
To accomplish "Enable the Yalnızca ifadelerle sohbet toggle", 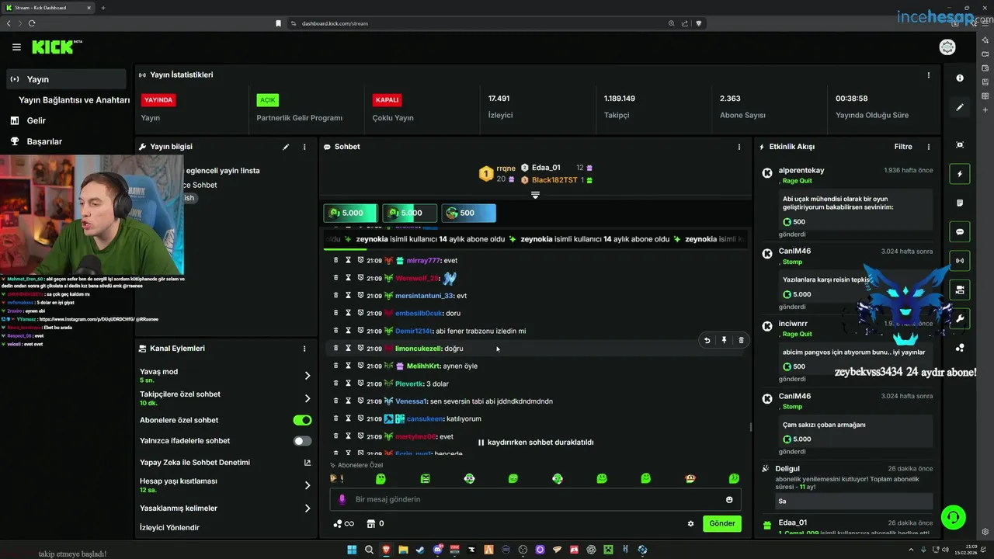I will click(302, 441).
